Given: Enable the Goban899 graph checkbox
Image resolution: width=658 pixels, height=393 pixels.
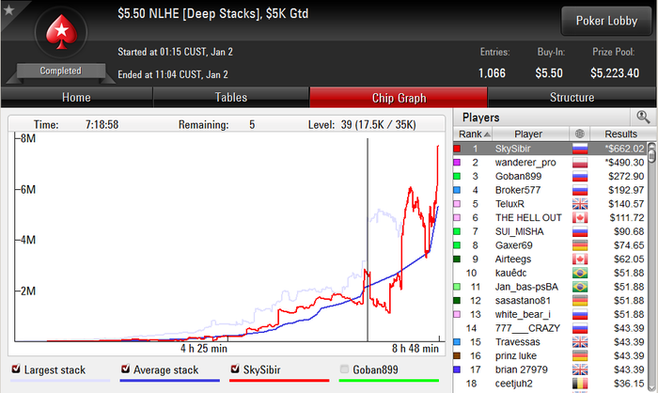Looking at the screenshot, I should pos(345,369).
